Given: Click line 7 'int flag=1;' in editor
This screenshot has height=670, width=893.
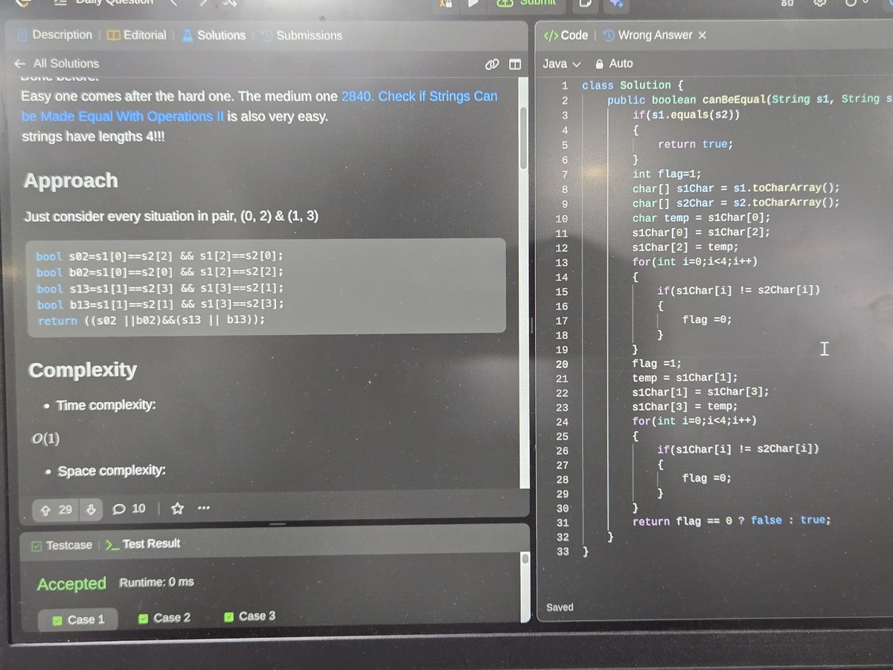Looking at the screenshot, I should tap(667, 174).
